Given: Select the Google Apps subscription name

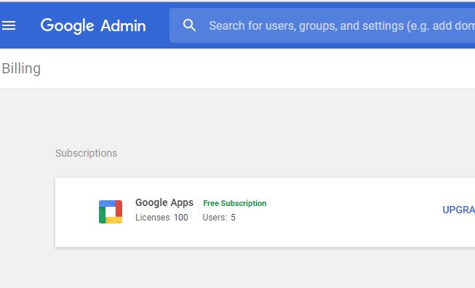Looking at the screenshot, I should pyautogui.click(x=164, y=202).
